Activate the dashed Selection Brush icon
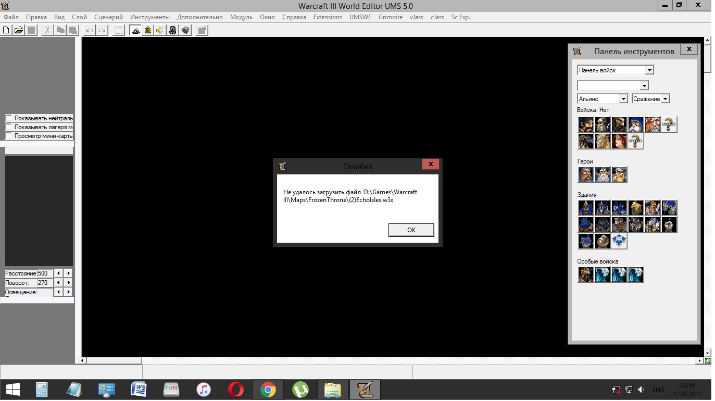 119,30
